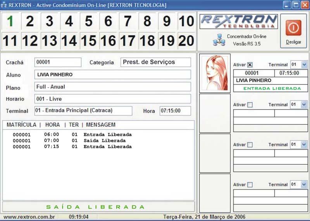Select the 07:15 Entrada Liberada log row
Viewport: 310px width, 221px height.
click(x=72, y=147)
